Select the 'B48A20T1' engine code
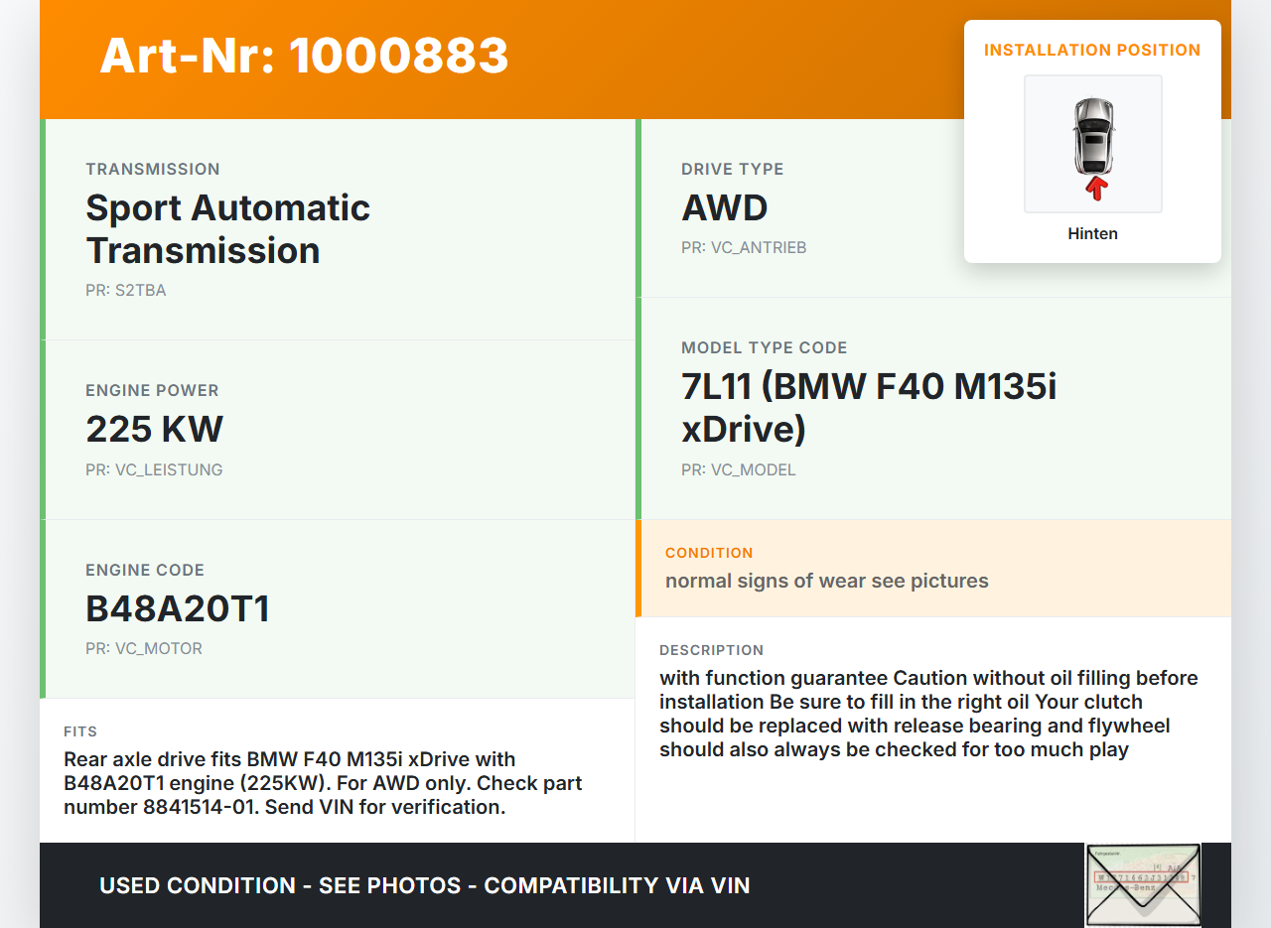Image resolution: width=1271 pixels, height=928 pixels. [178, 608]
